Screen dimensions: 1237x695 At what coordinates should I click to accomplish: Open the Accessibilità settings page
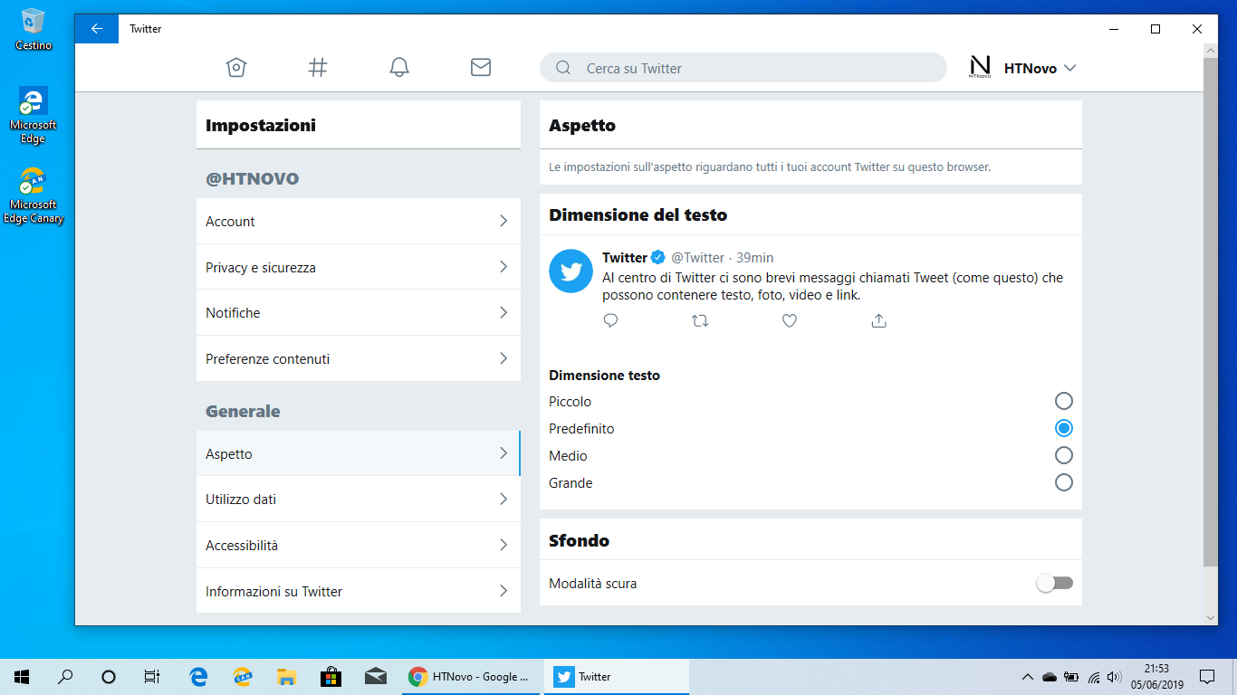click(359, 545)
